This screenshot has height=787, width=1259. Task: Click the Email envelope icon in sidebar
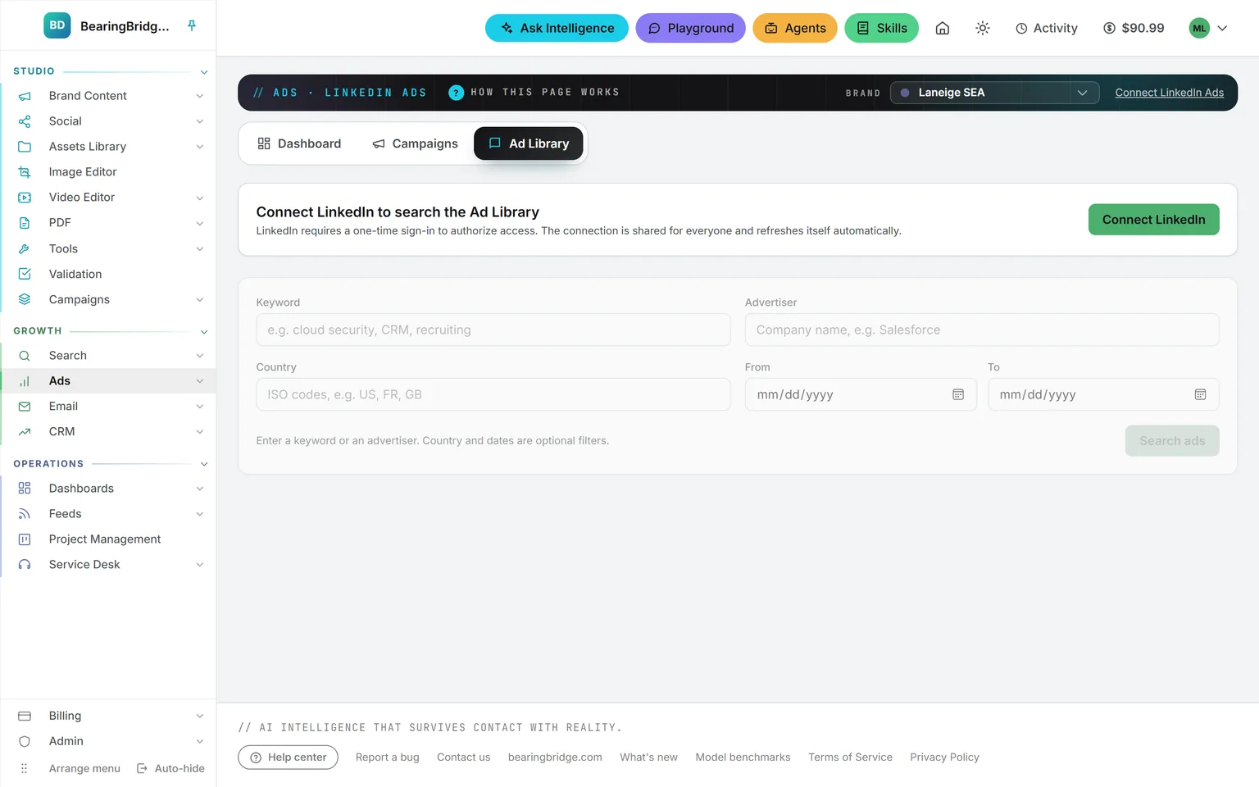(25, 407)
